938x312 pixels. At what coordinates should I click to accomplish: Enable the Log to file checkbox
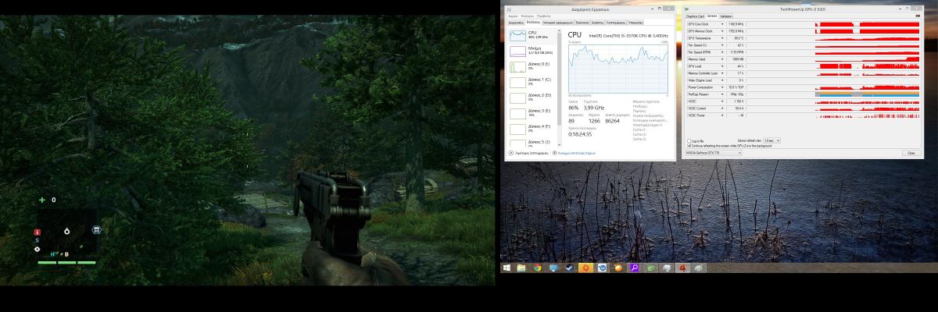[689, 140]
